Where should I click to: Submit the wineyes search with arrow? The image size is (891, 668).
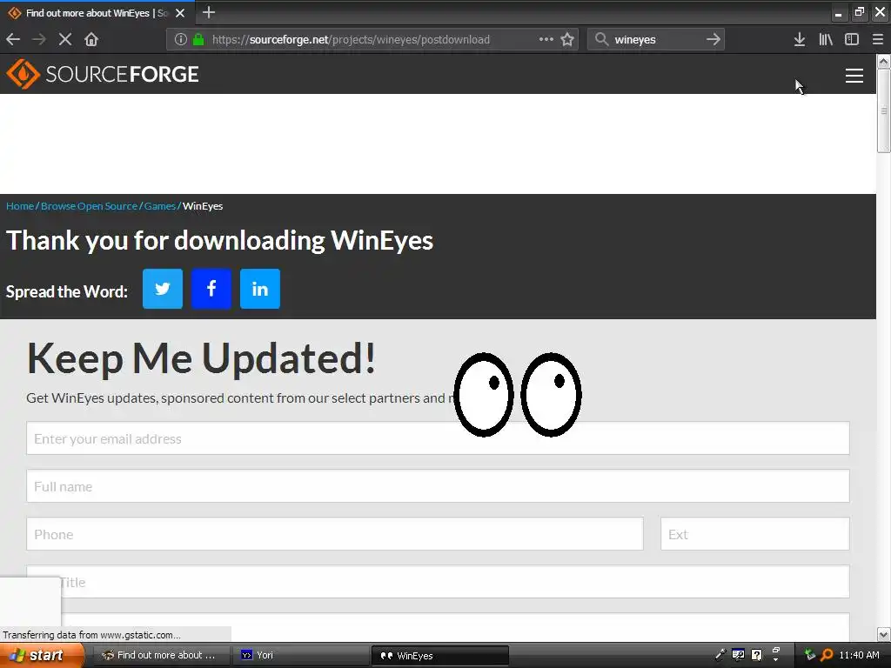(713, 39)
